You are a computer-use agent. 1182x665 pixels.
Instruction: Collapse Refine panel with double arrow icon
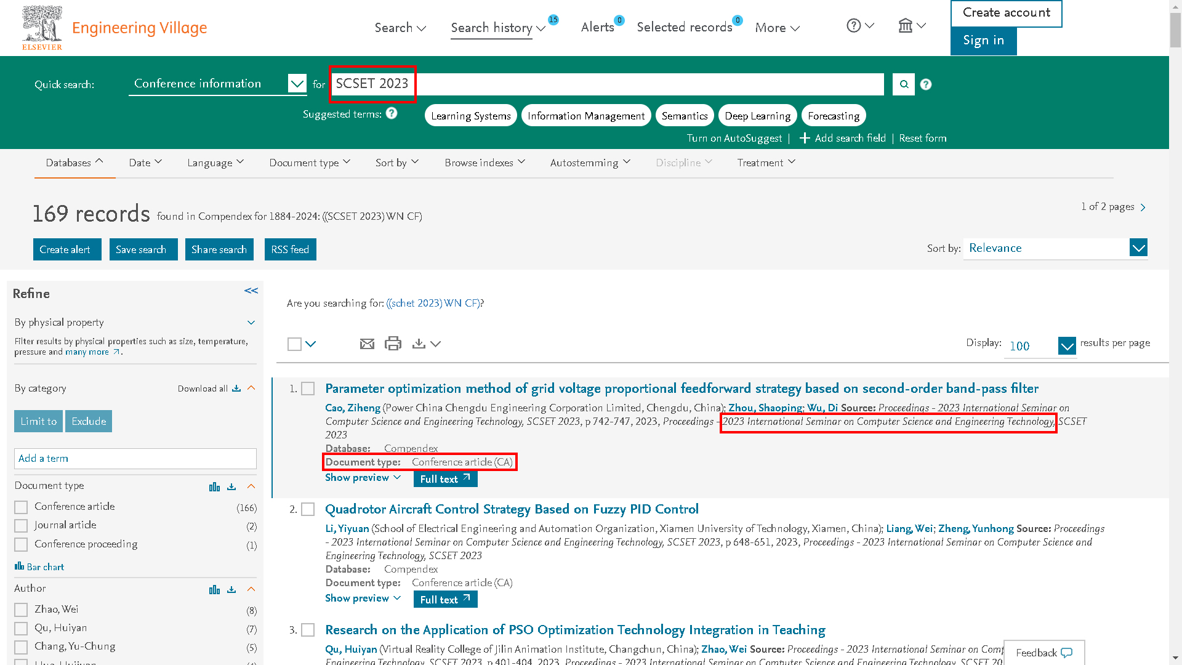point(251,291)
